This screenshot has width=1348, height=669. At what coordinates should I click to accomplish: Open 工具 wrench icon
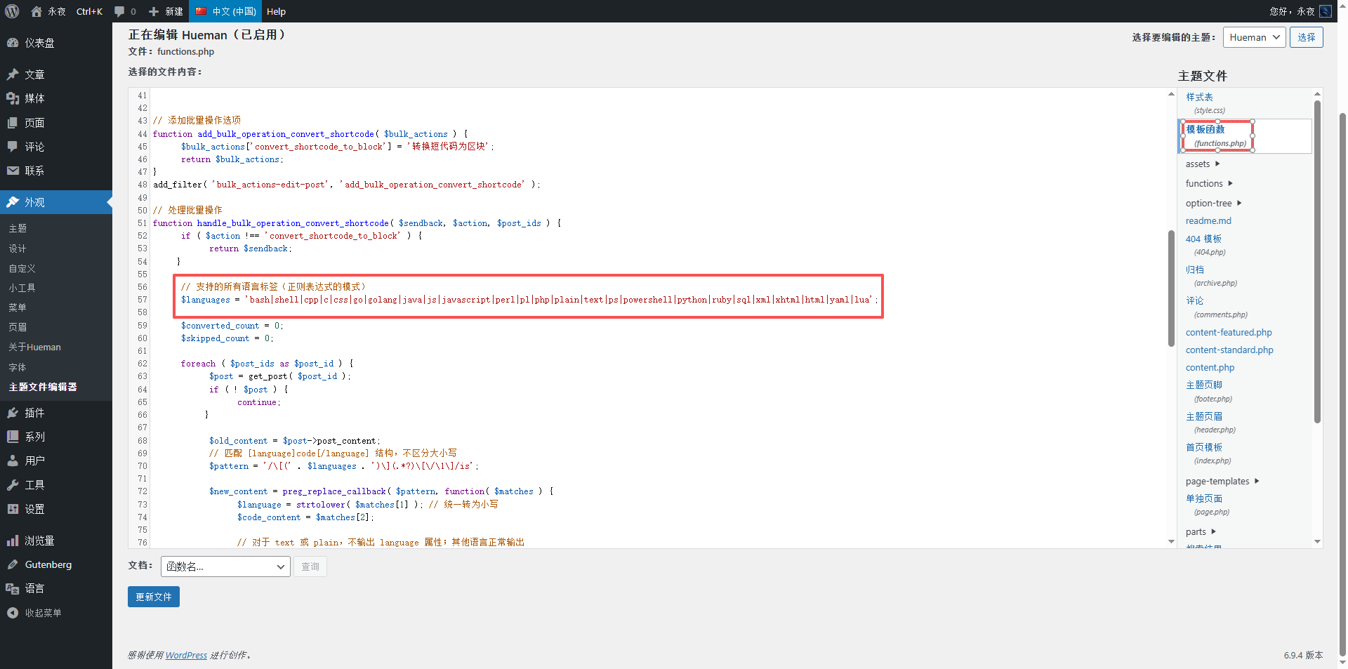(x=13, y=485)
